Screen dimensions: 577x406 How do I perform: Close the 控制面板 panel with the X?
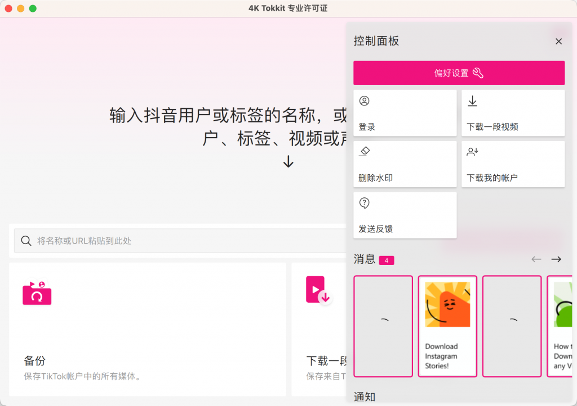pyautogui.click(x=558, y=41)
